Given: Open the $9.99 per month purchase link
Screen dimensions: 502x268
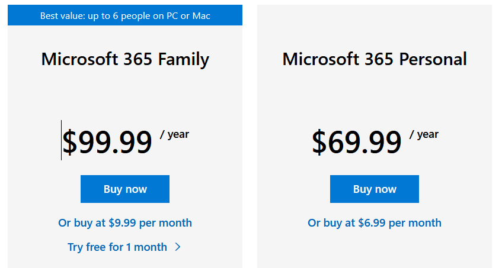Looking at the screenshot, I should point(125,223).
